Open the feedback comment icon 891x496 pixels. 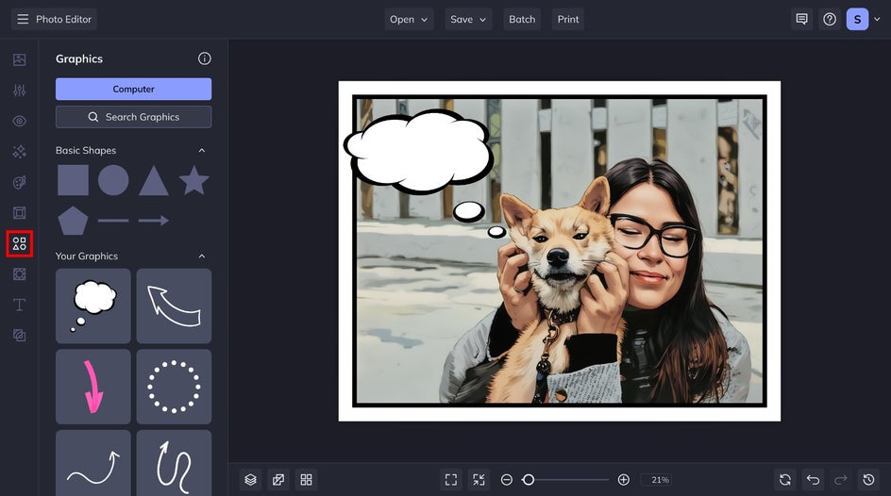tap(801, 19)
